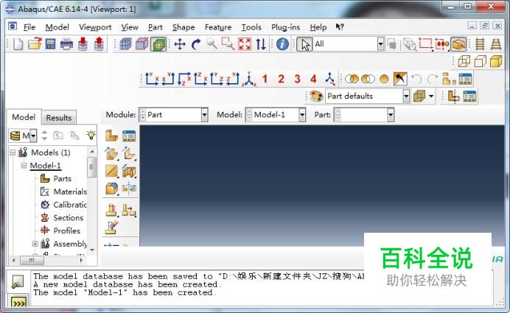The image size is (510, 313).
Task: Toggle shaded render style
Action: pos(496,61)
